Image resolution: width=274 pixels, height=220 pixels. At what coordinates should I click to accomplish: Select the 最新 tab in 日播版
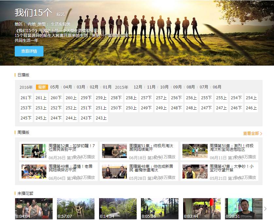42,87
